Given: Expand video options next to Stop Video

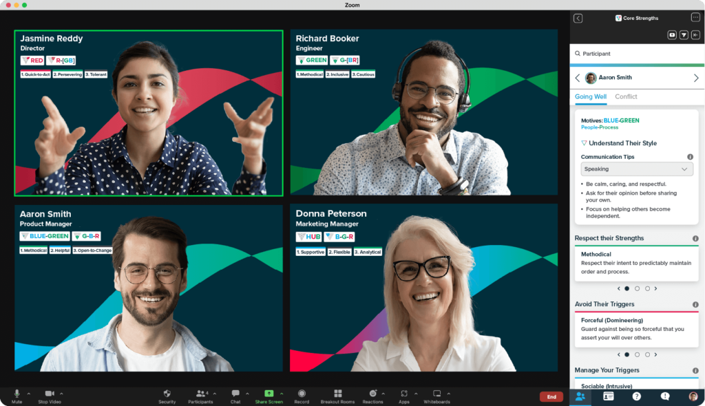Looking at the screenshot, I should [61, 394].
